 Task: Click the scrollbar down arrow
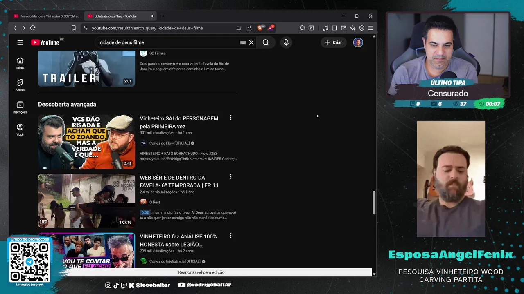coord(374,274)
